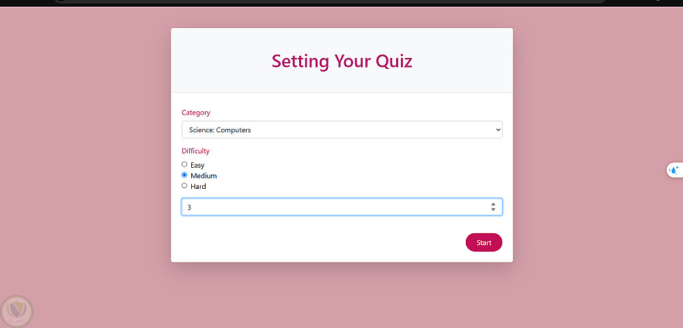The image size is (683, 328).
Task: Click the 'Science: Computers' selected option text
Action: [220, 130]
